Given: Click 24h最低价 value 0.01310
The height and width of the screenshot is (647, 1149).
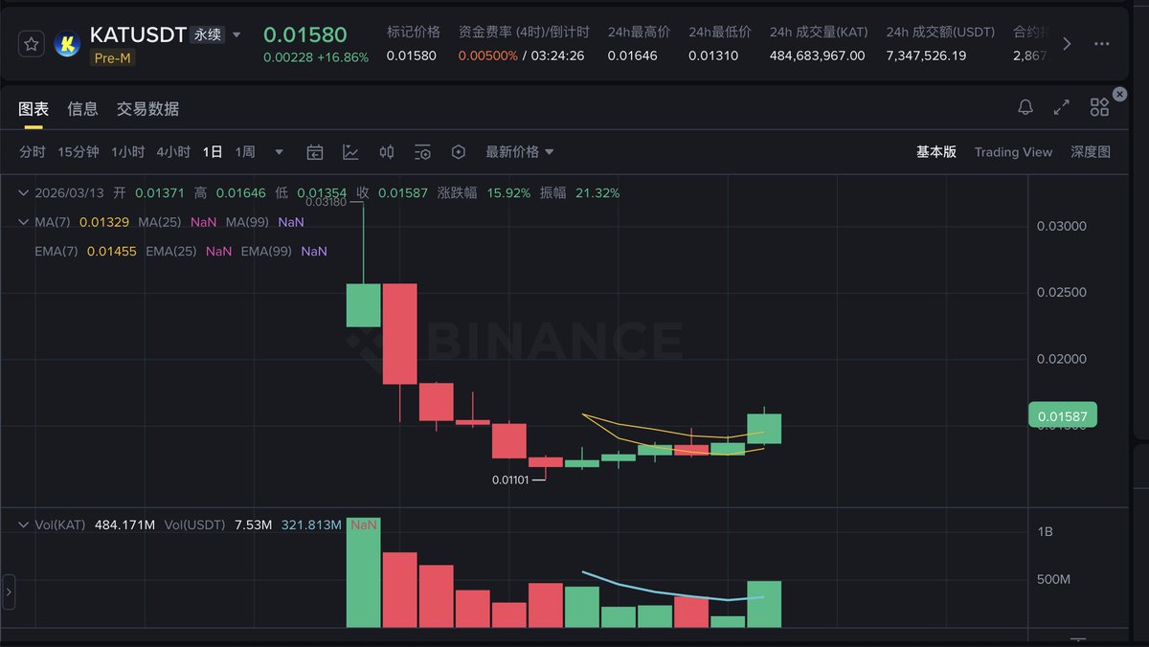Looking at the screenshot, I should pos(712,56).
